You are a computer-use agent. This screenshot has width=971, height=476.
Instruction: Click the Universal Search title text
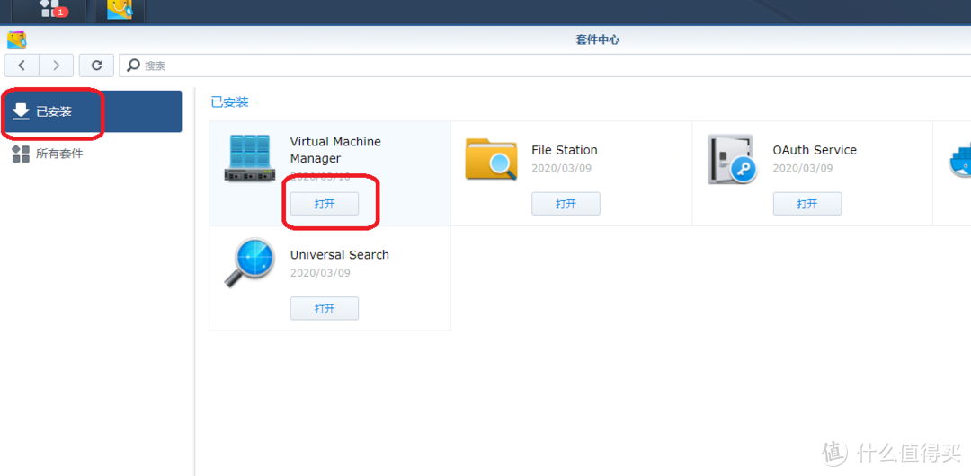click(339, 254)
